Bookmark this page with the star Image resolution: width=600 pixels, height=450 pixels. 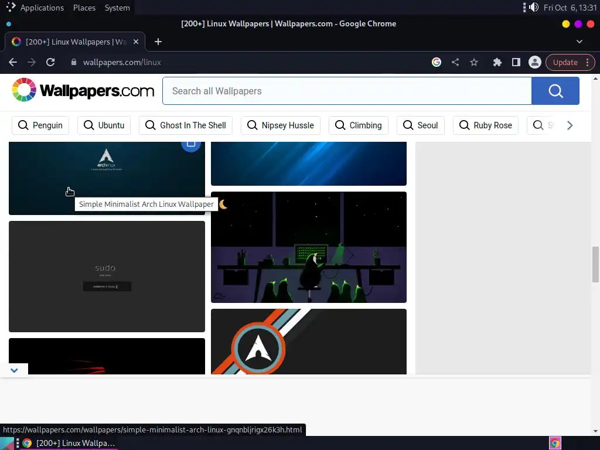click(x=473, y=62)
